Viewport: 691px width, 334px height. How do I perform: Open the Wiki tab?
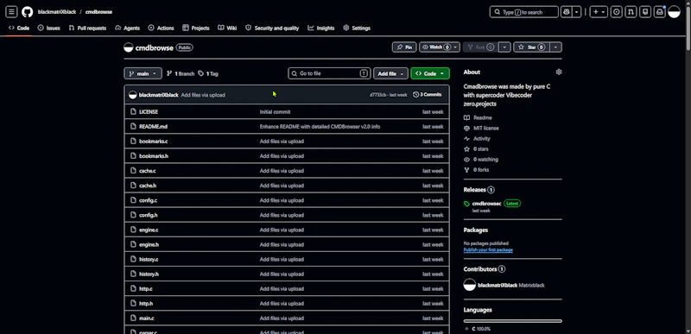(227, 28)
